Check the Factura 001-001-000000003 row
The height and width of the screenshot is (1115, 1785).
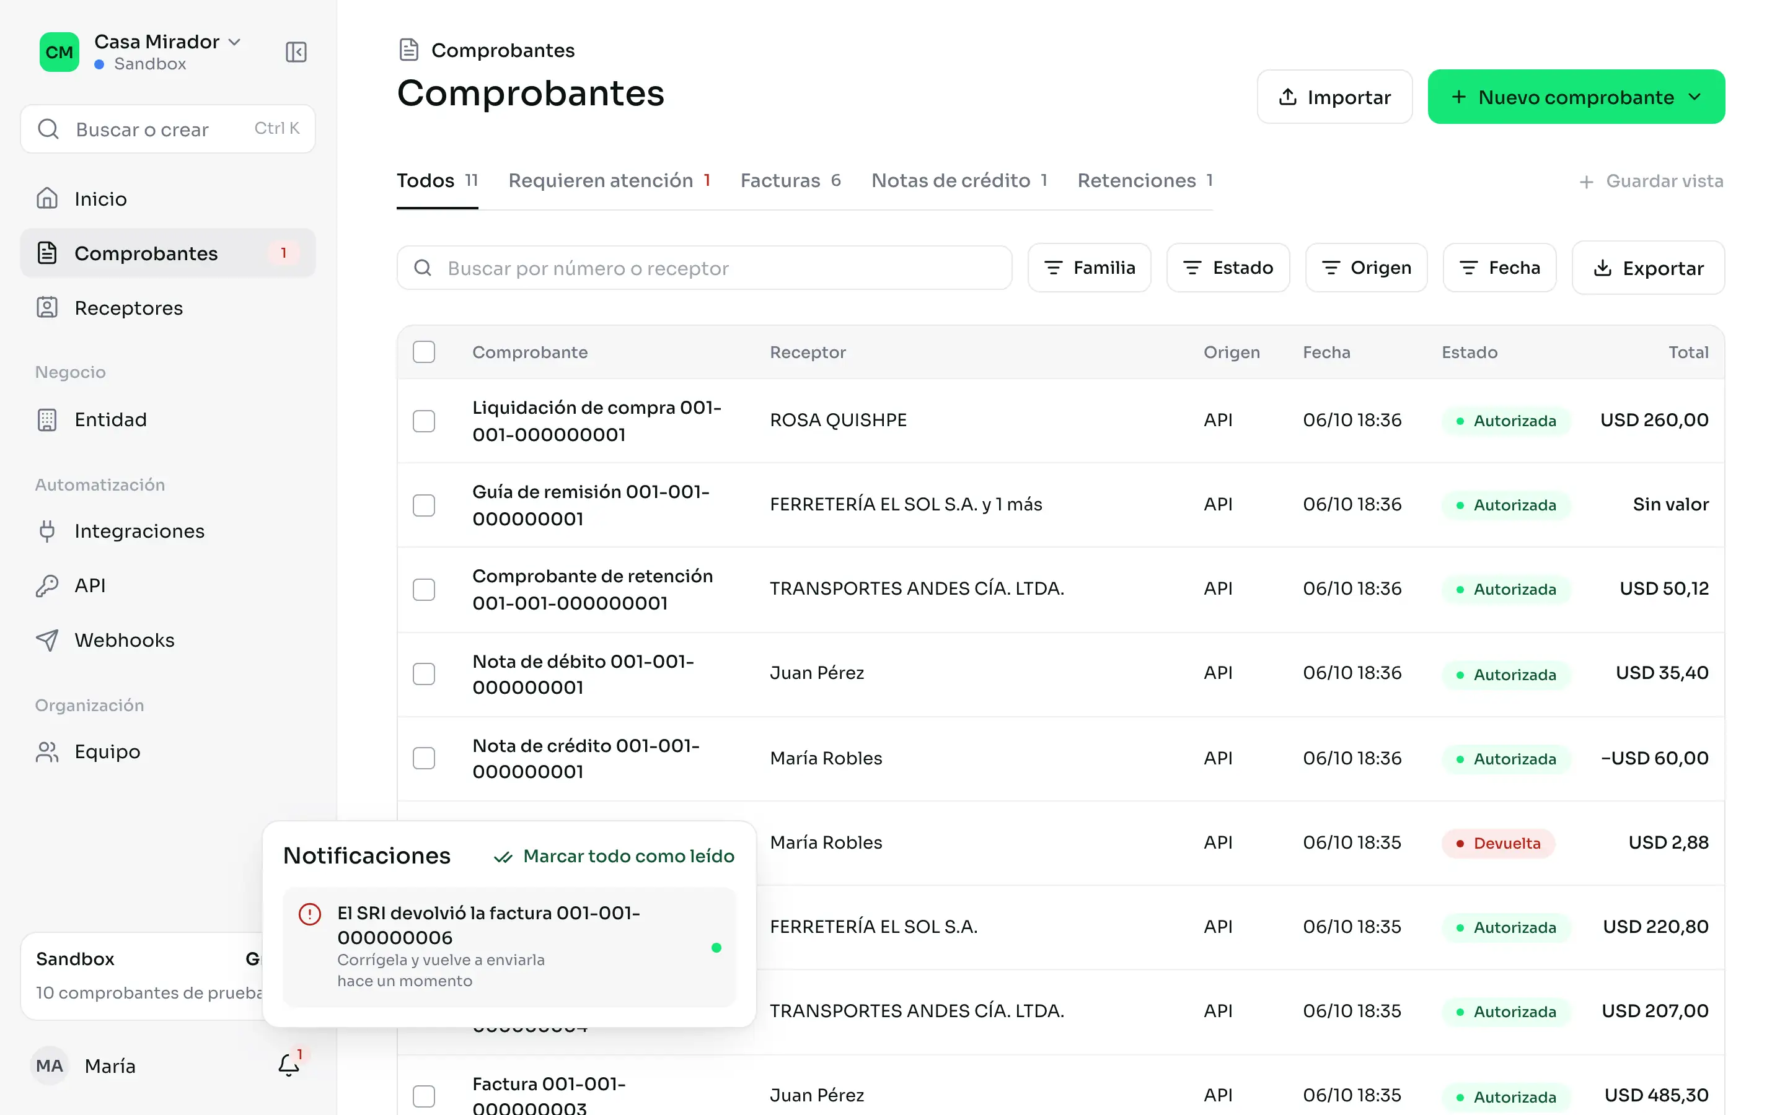click(x=424, y=1096)
